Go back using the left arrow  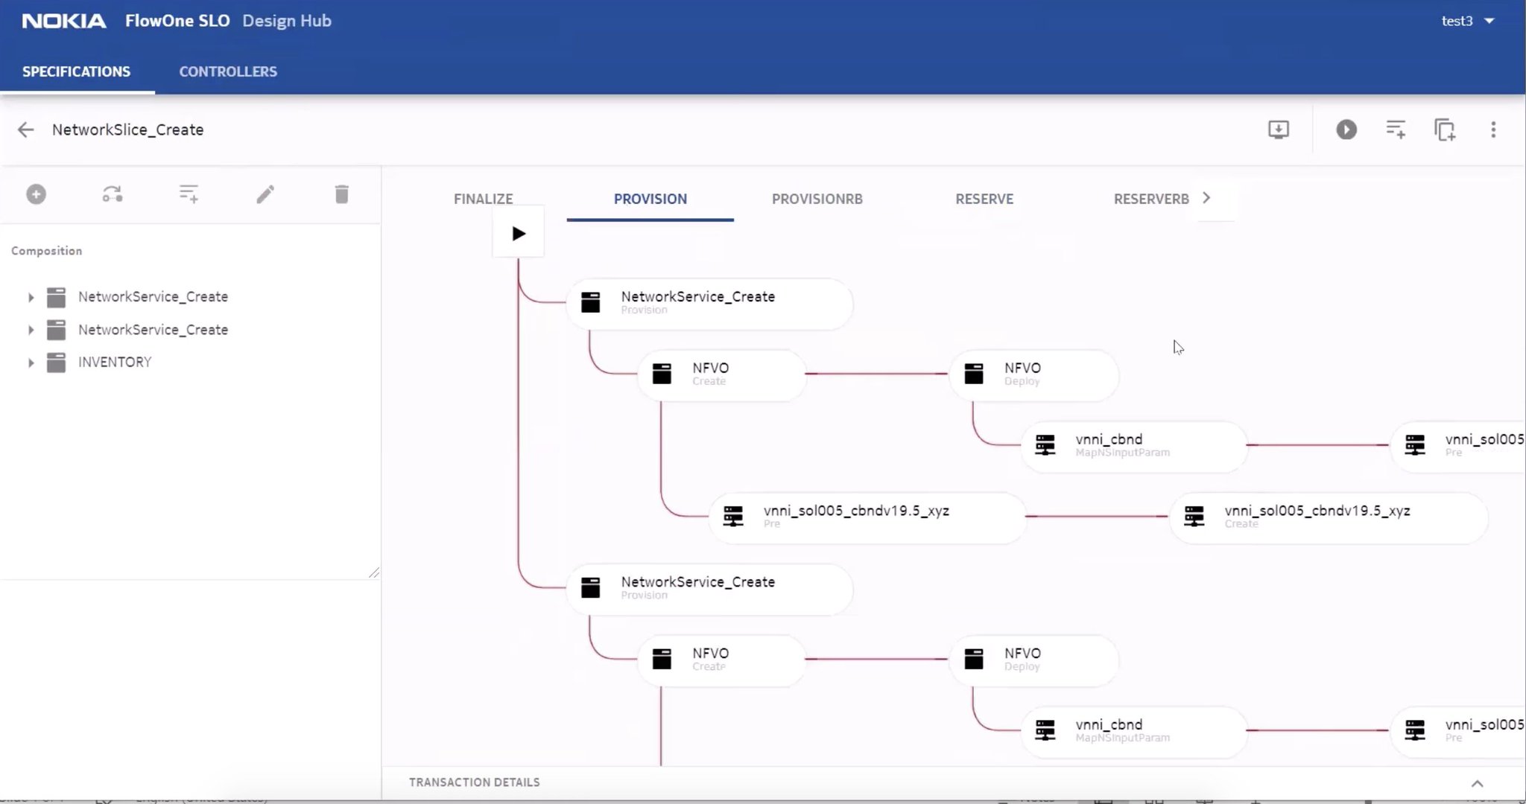pos(25,130)
